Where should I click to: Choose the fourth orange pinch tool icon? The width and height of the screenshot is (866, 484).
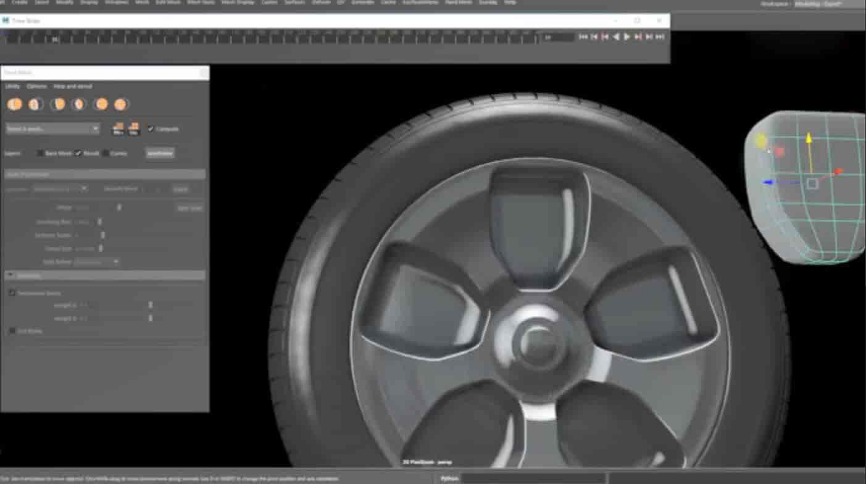click(x=78, y=104)
